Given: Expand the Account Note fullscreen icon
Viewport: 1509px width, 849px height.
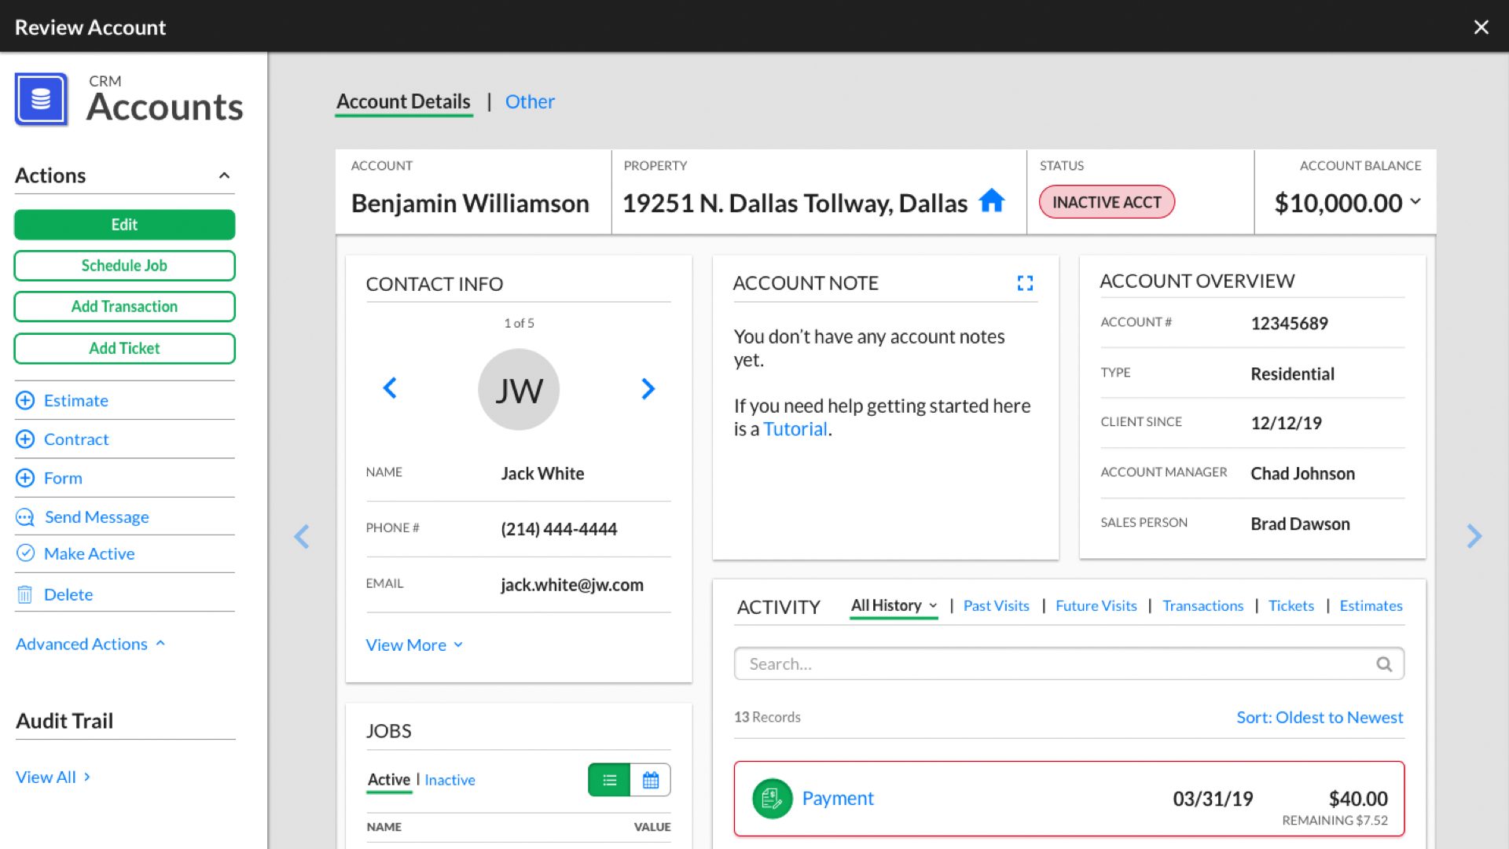Looking at the screenshot, I should [x=1025, y=283].
